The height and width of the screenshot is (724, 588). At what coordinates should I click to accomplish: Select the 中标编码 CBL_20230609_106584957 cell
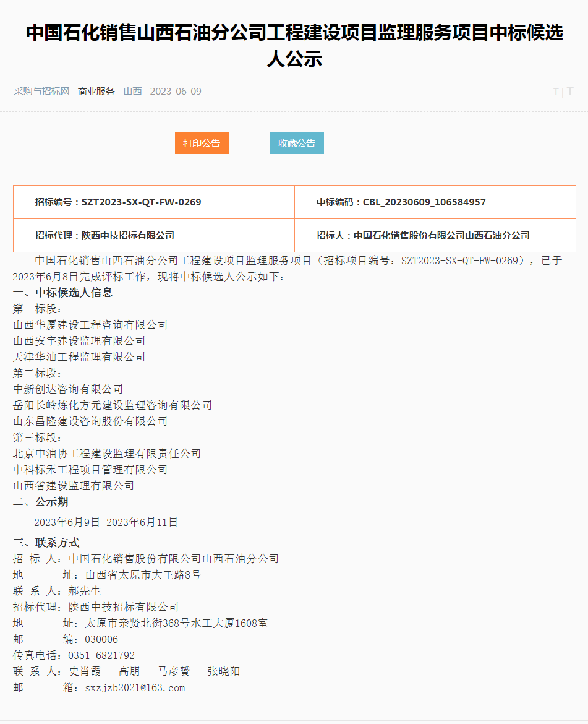435,202
